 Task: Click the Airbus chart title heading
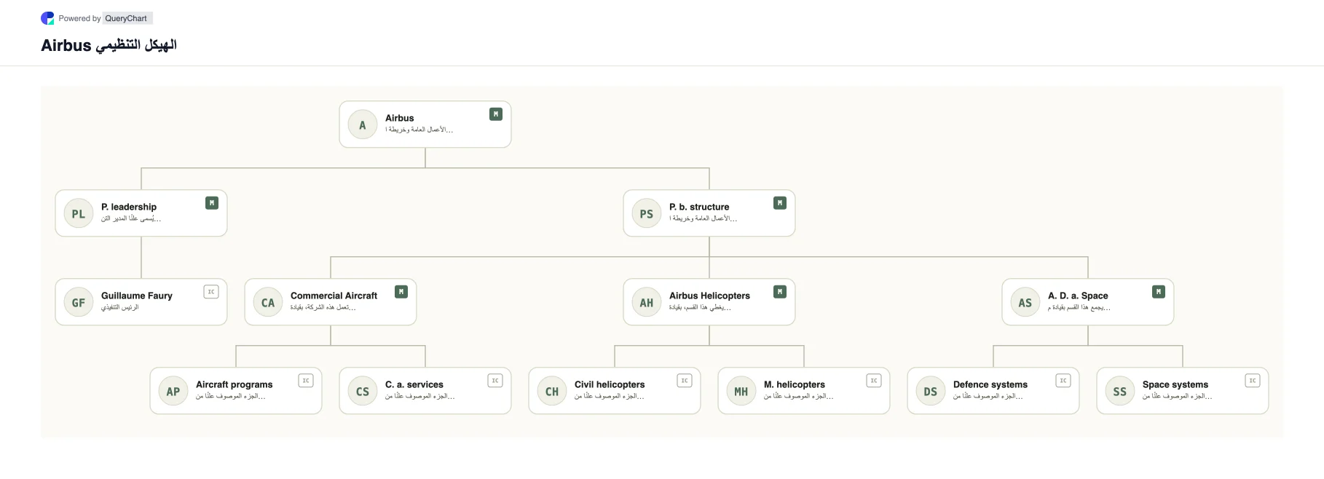pos(109,45)
